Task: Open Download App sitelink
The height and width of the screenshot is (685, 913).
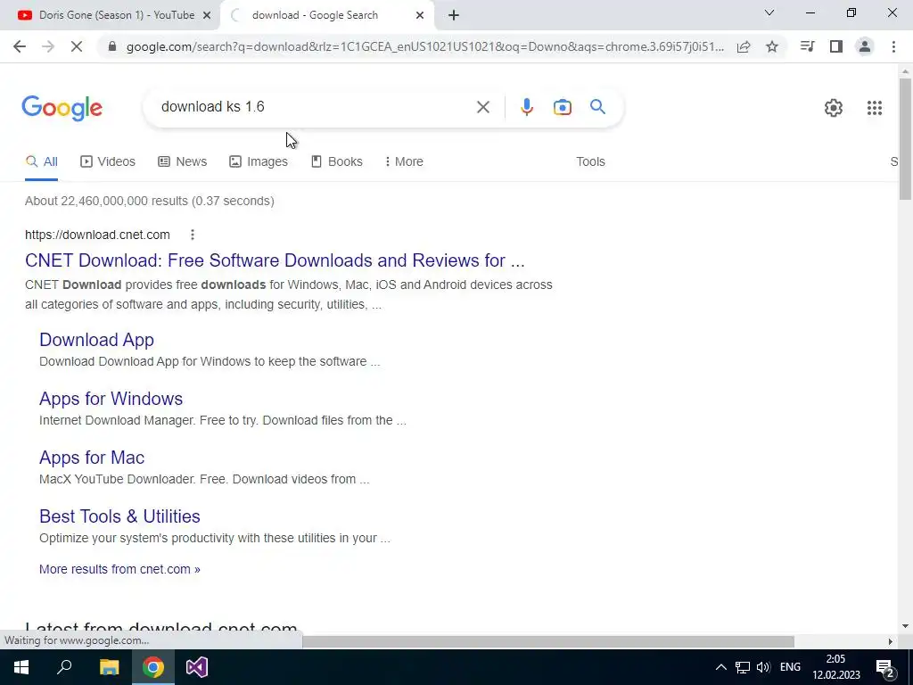Action: pos(96,340)
